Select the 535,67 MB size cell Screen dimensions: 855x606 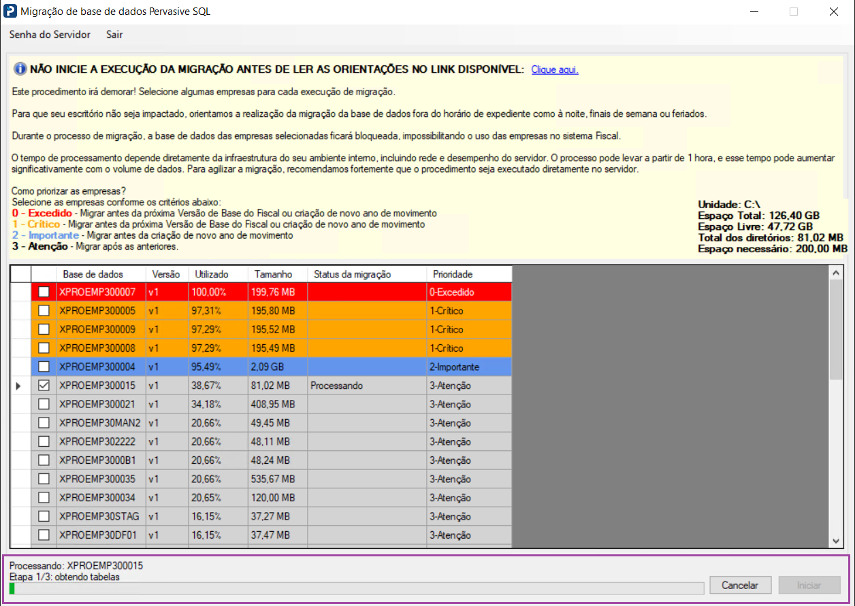[278, 479]
